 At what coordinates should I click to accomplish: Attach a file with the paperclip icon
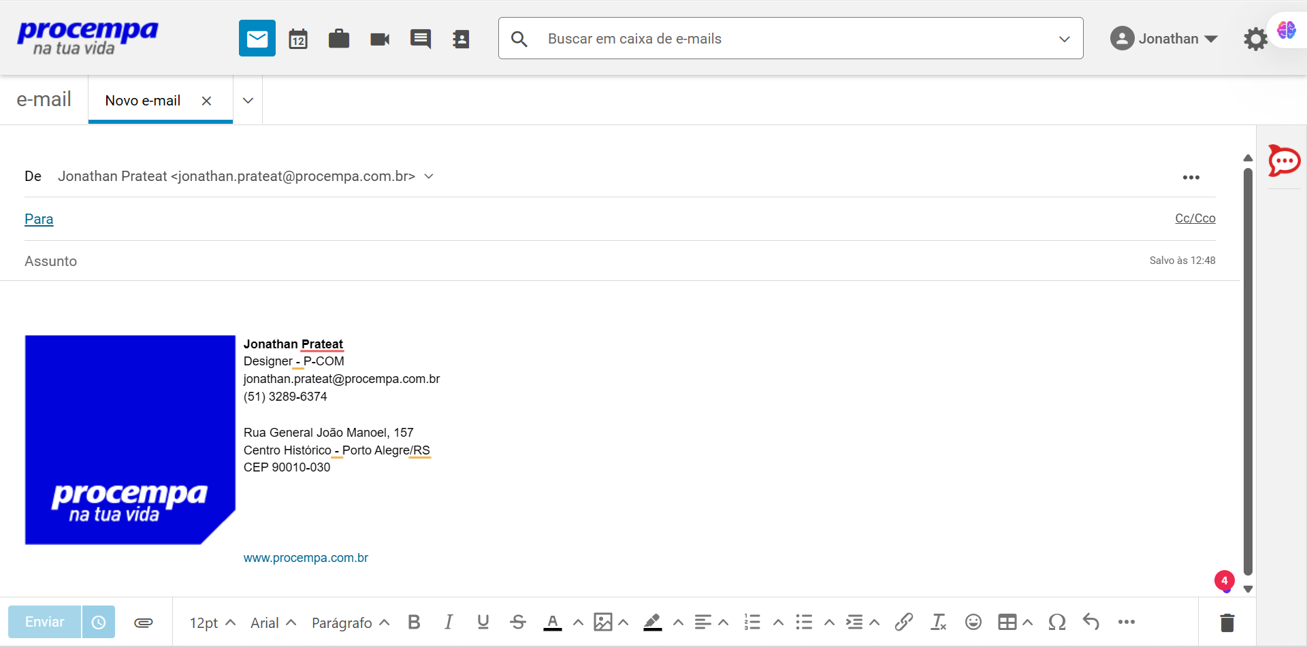pyautogui.click(x=144, y=622)
